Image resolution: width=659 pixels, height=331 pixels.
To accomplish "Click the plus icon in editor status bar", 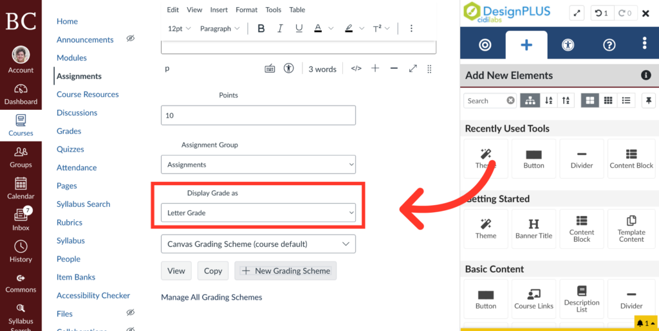I will pyautogui.click(x=375, y=68).
